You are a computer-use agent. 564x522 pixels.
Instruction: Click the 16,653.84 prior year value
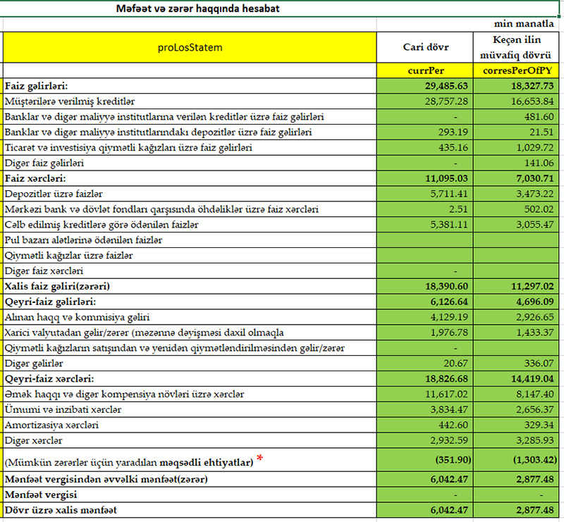pos(534,101)
